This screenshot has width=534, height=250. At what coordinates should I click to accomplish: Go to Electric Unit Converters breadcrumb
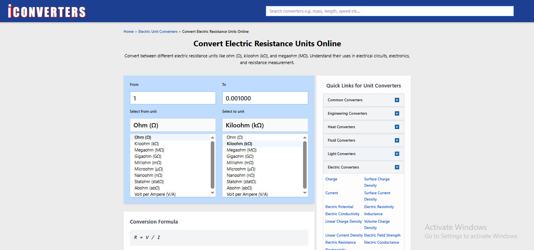coord(158,32)
